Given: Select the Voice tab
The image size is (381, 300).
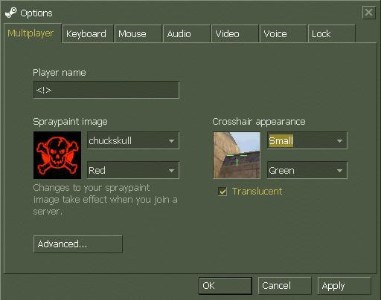Looking at the screenshot, I should (284, 34).
